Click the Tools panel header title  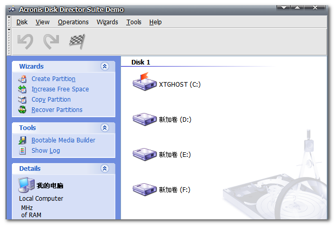[27, 128]
